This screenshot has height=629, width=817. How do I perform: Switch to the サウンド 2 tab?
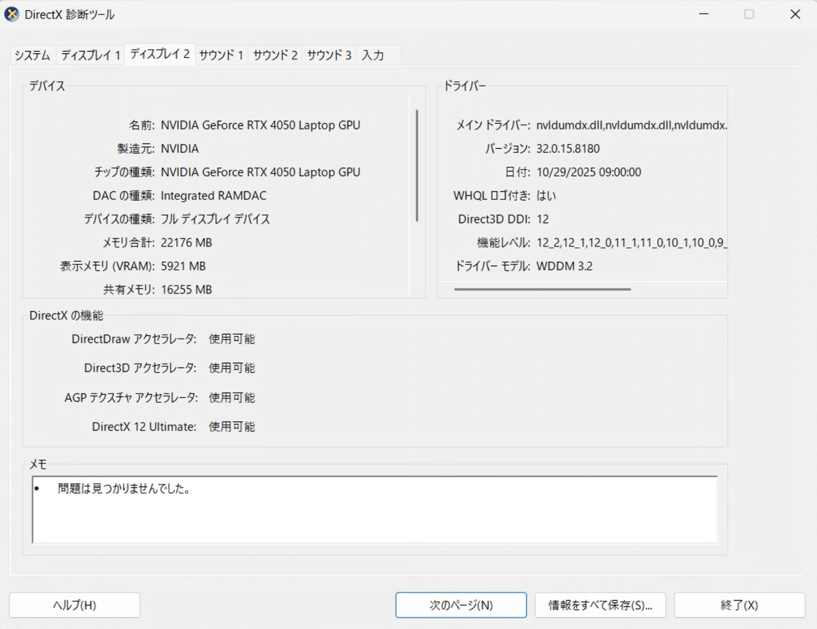(x=275, y=55)
